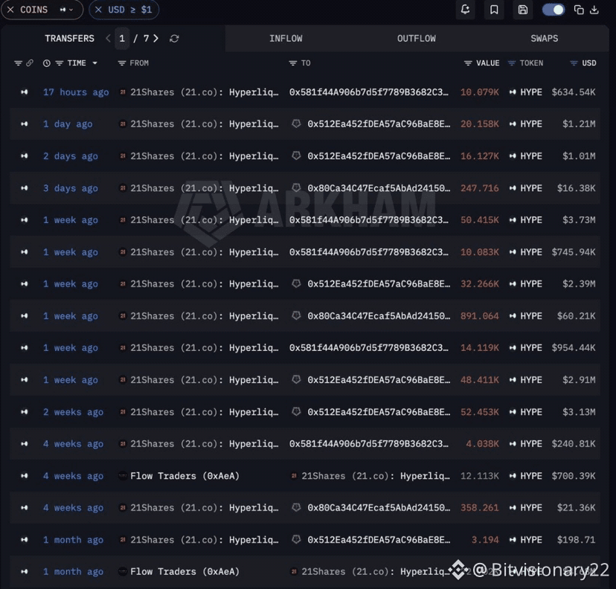Open address 0x581f44A906 in 17 hours row
This screenshot has width=616, height=589.
coord(368,92)
